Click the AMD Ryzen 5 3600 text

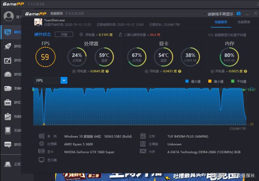coord(78,144)
